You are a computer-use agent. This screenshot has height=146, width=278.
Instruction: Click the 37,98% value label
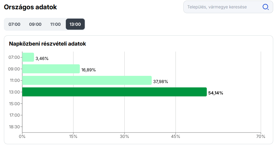click(160, 82)
